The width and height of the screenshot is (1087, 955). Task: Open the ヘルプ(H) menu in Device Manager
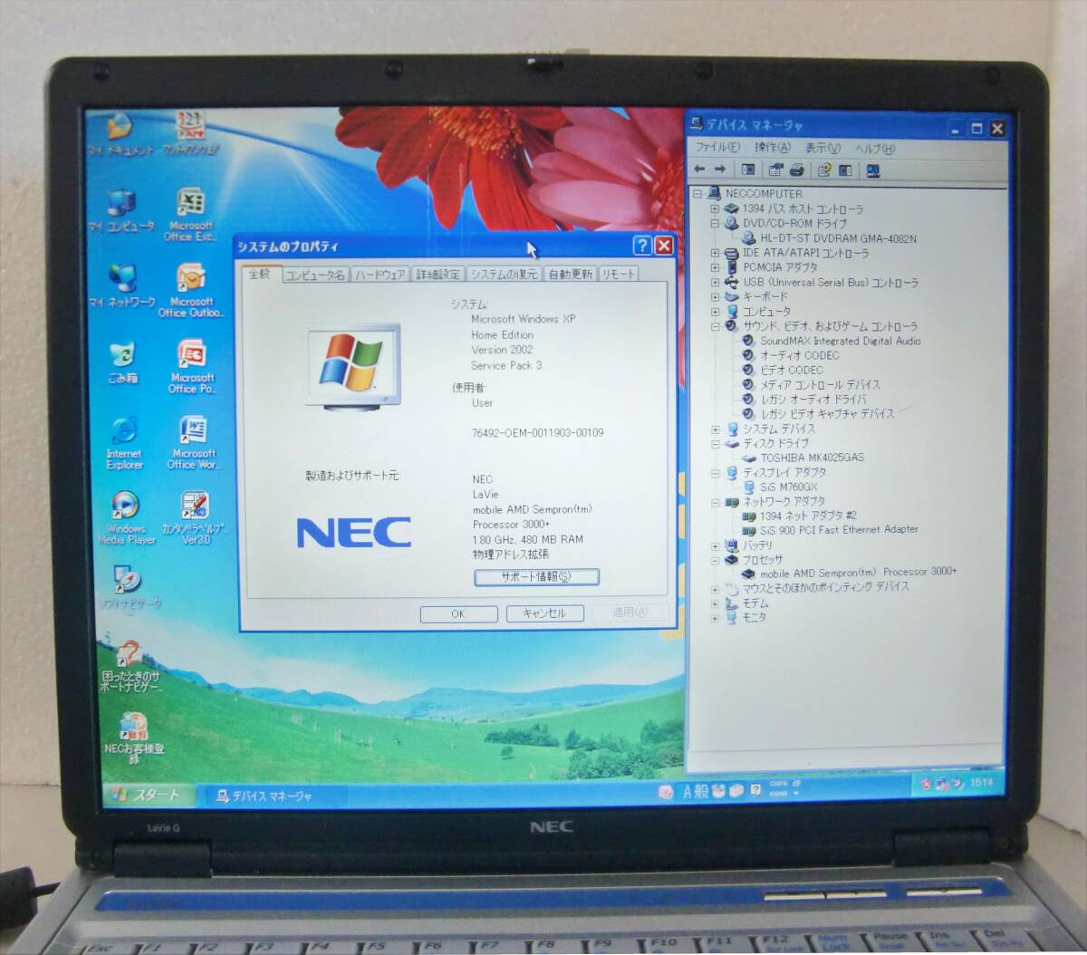click(875, 148)
